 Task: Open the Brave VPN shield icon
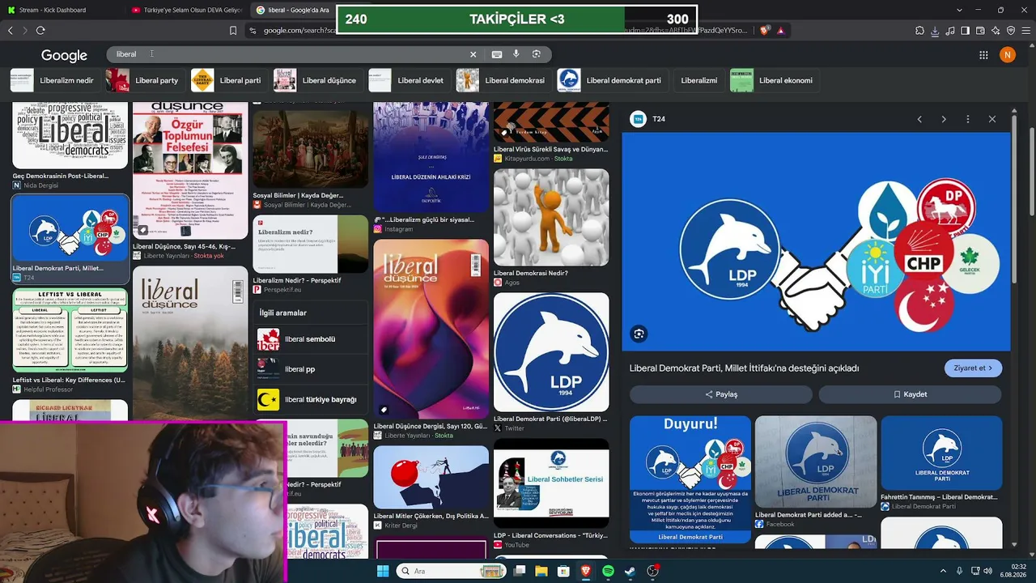1011,31
